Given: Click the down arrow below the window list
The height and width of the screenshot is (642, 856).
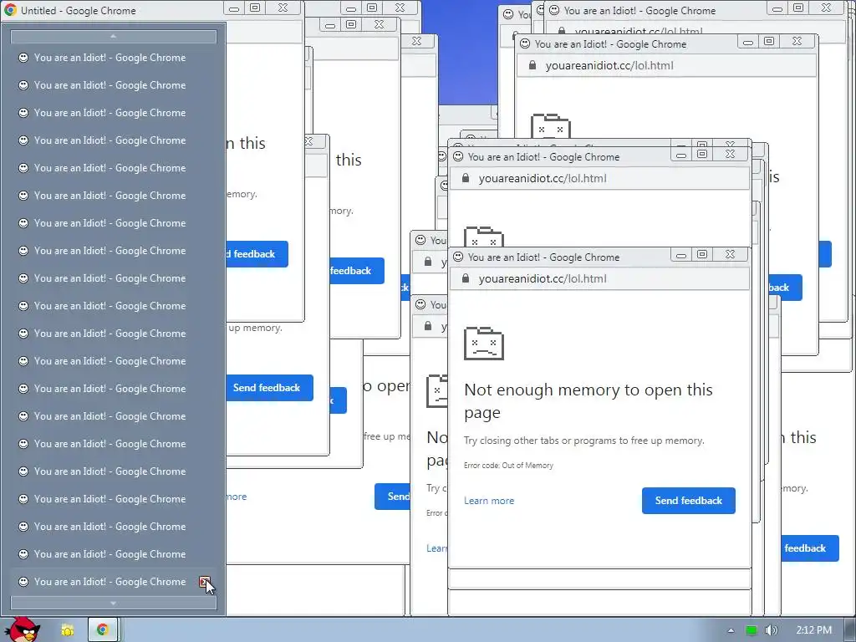Looking at the screenshot, I should pos(114,603).
